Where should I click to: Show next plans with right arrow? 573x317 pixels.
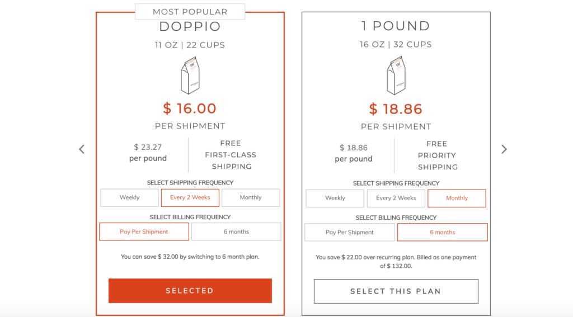pos(504,149)
